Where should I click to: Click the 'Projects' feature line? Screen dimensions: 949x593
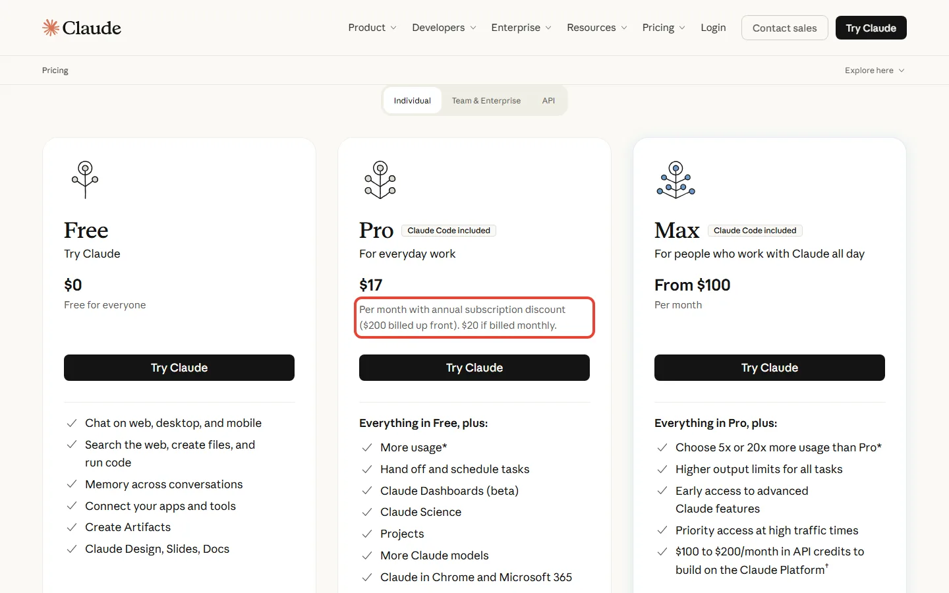pyautogui.click(x=402, y=534)
